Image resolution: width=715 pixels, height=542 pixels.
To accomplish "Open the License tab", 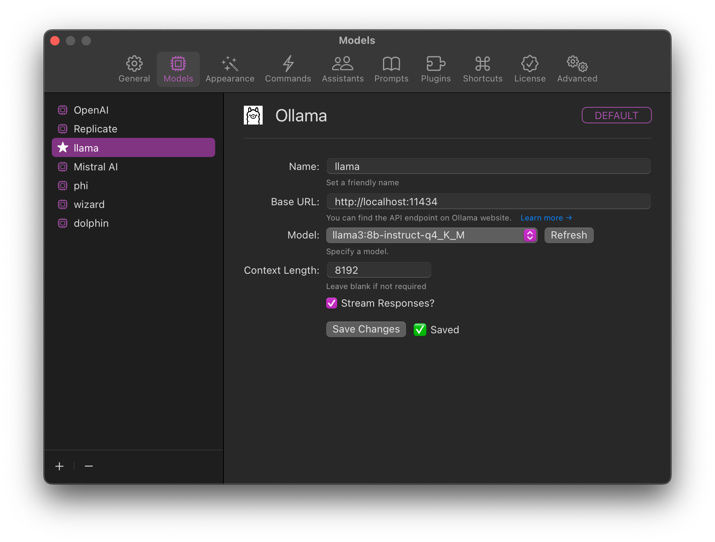I will pyautogui.click(x=530, y=69).
